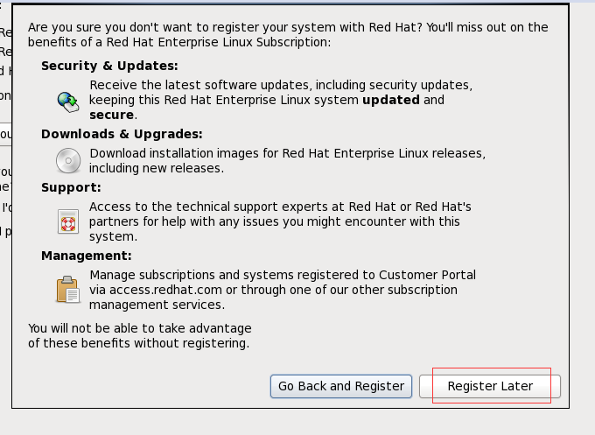
Task: Click the CD disc icon under Downloads & Upgrades
Action: click(68, 160)
